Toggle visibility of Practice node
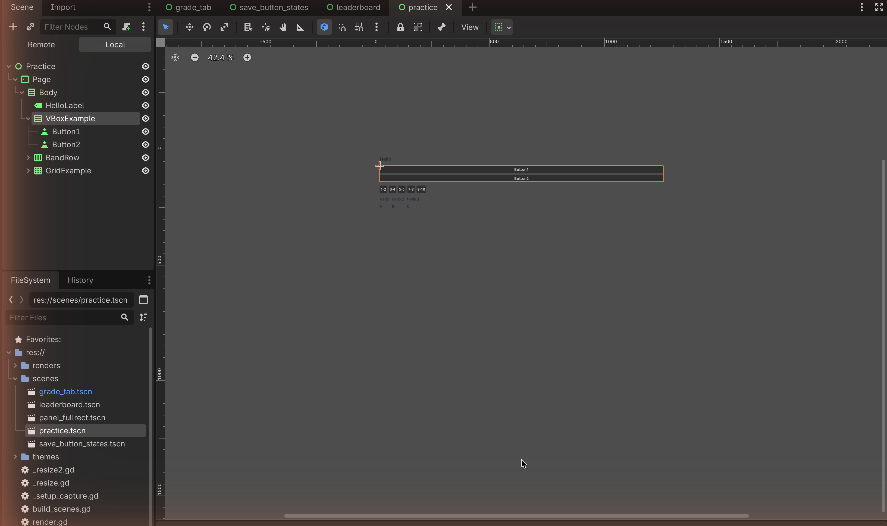Image resolution: width=887 pixels, height=526 pixels. pyautogui.click(x=145, y=66)
